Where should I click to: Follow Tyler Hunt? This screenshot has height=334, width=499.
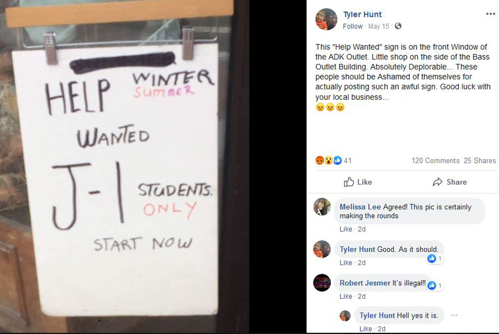coord(353,26)
